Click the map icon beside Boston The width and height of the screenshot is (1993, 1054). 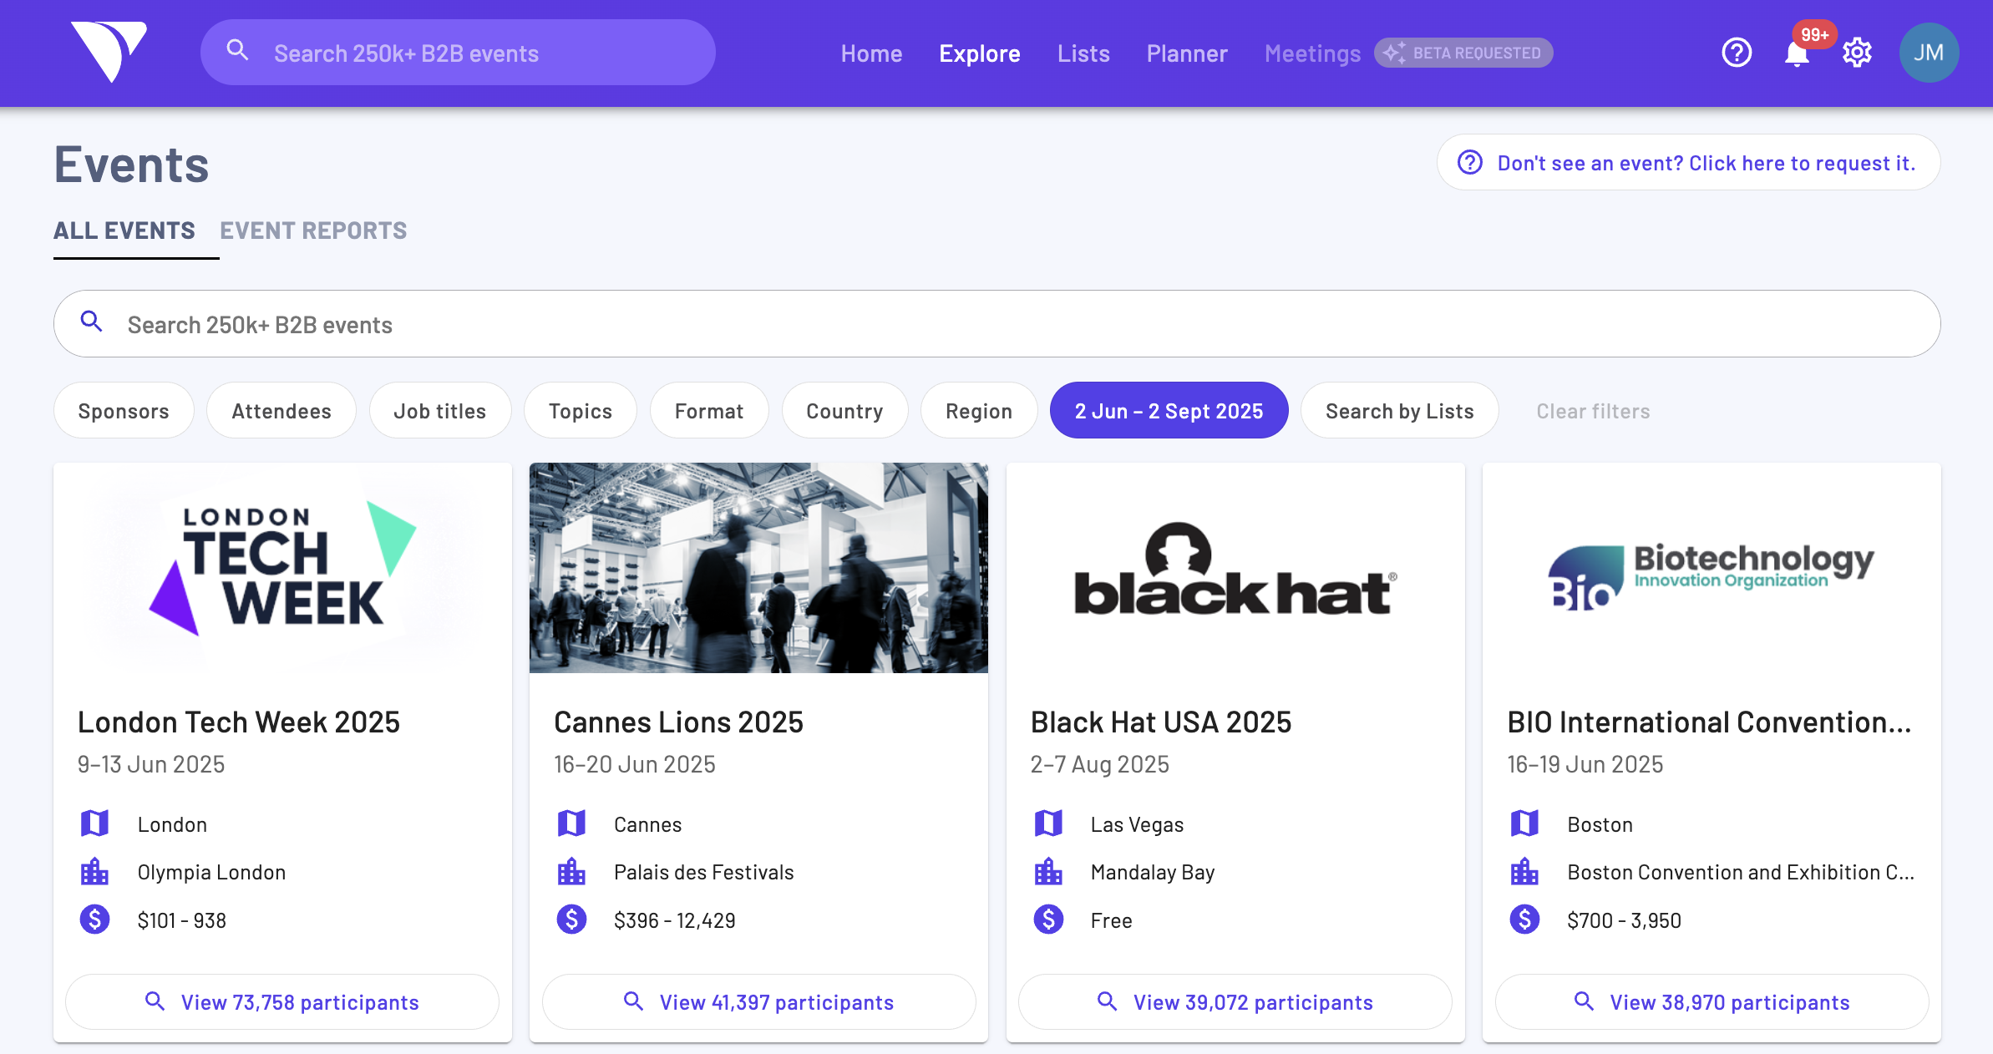pos(1524,823)
